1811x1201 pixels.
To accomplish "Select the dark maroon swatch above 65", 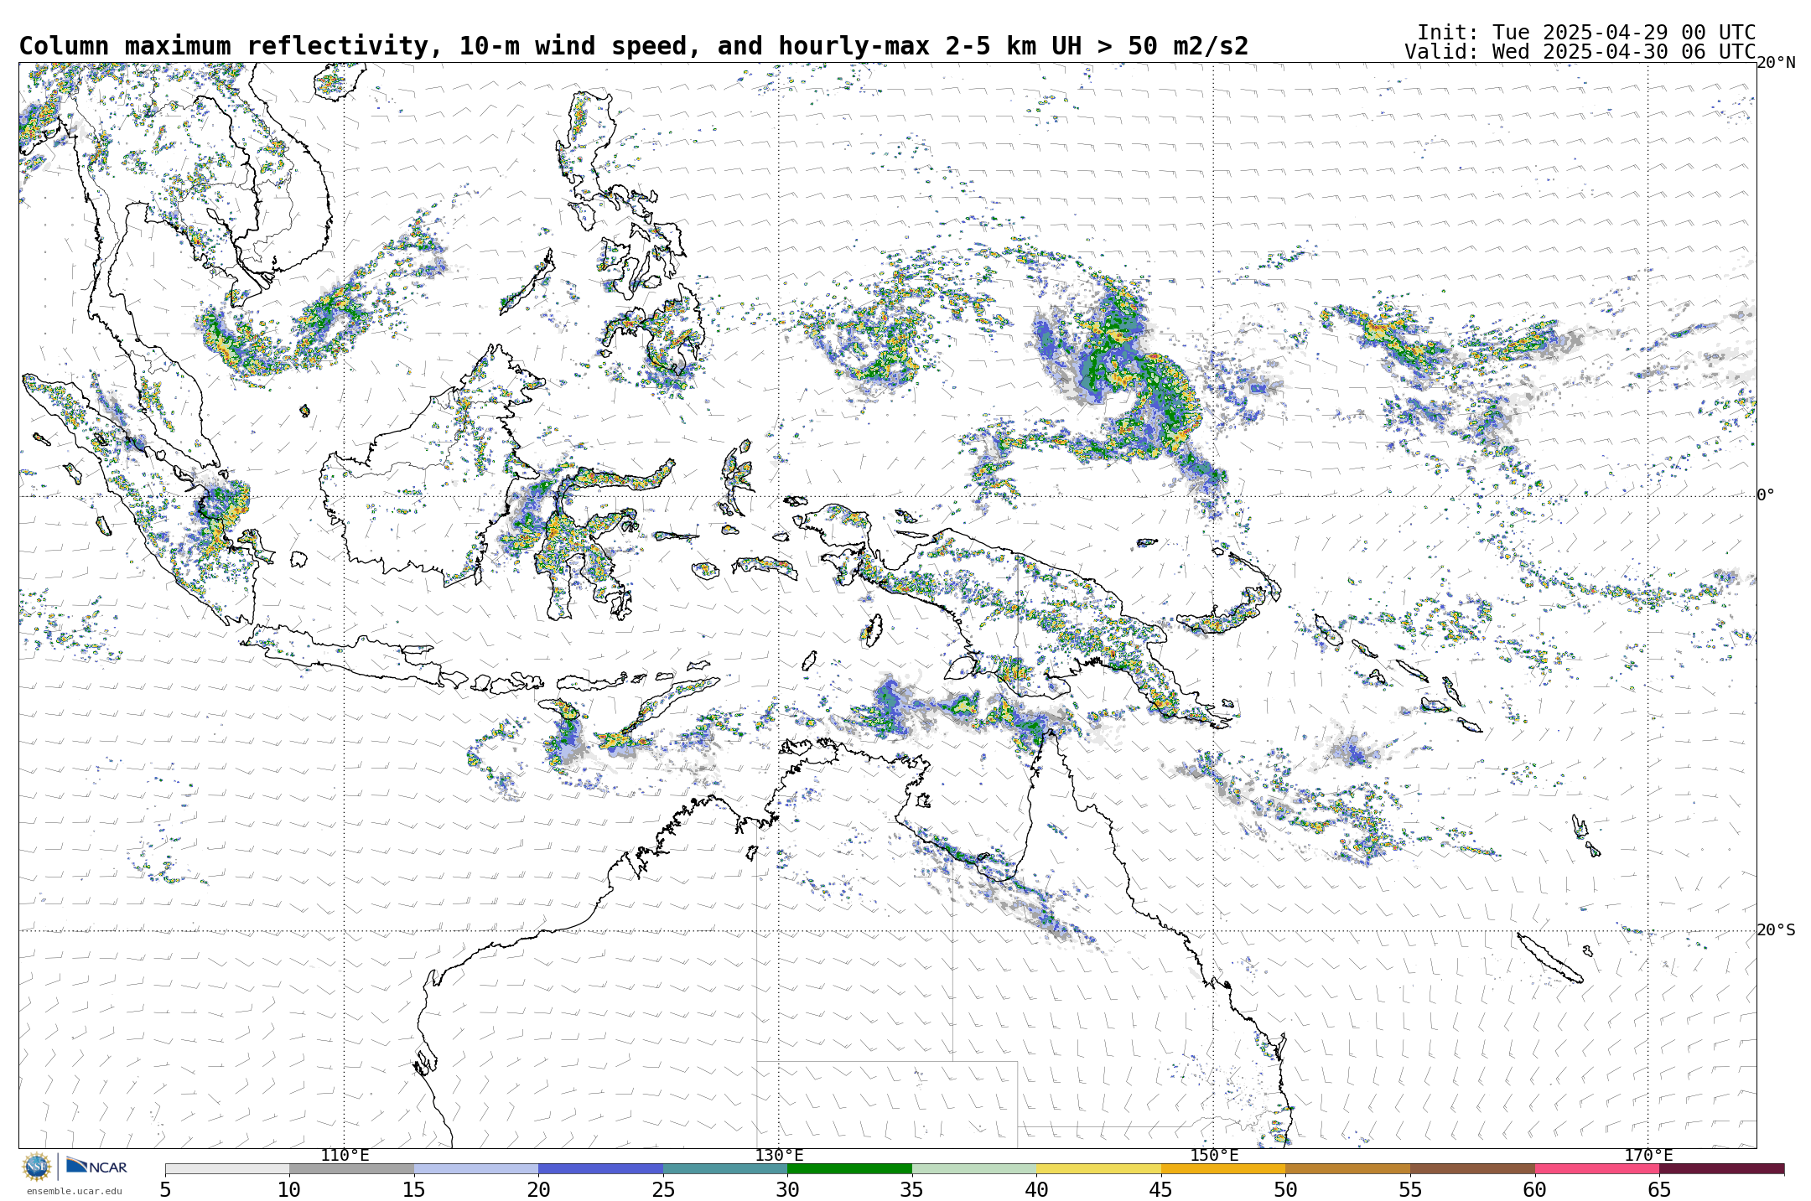I will coord(1721,1168).
